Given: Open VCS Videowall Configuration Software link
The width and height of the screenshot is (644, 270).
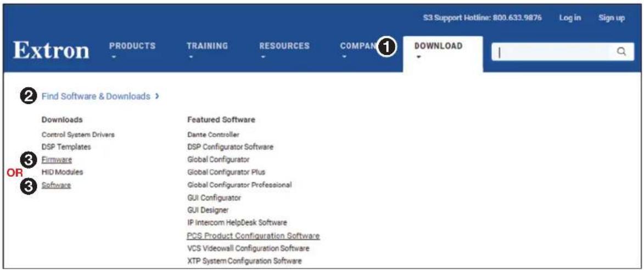Looking at the screenshot, I should [x=248, y=248].
